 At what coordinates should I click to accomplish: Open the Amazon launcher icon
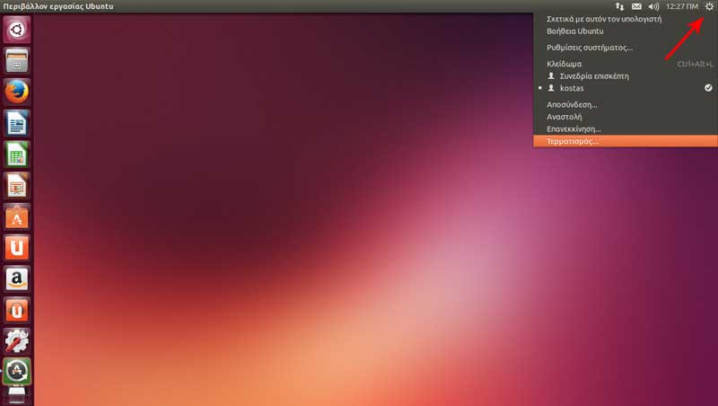click(17, 278)
